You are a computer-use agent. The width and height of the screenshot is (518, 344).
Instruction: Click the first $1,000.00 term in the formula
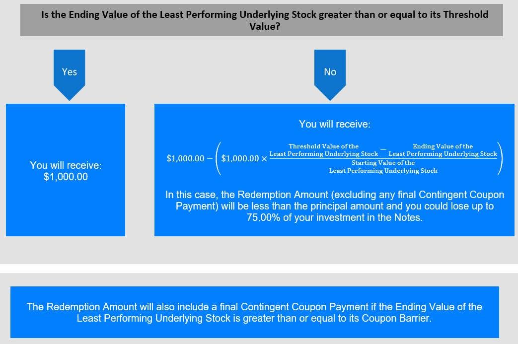(185, 158)
